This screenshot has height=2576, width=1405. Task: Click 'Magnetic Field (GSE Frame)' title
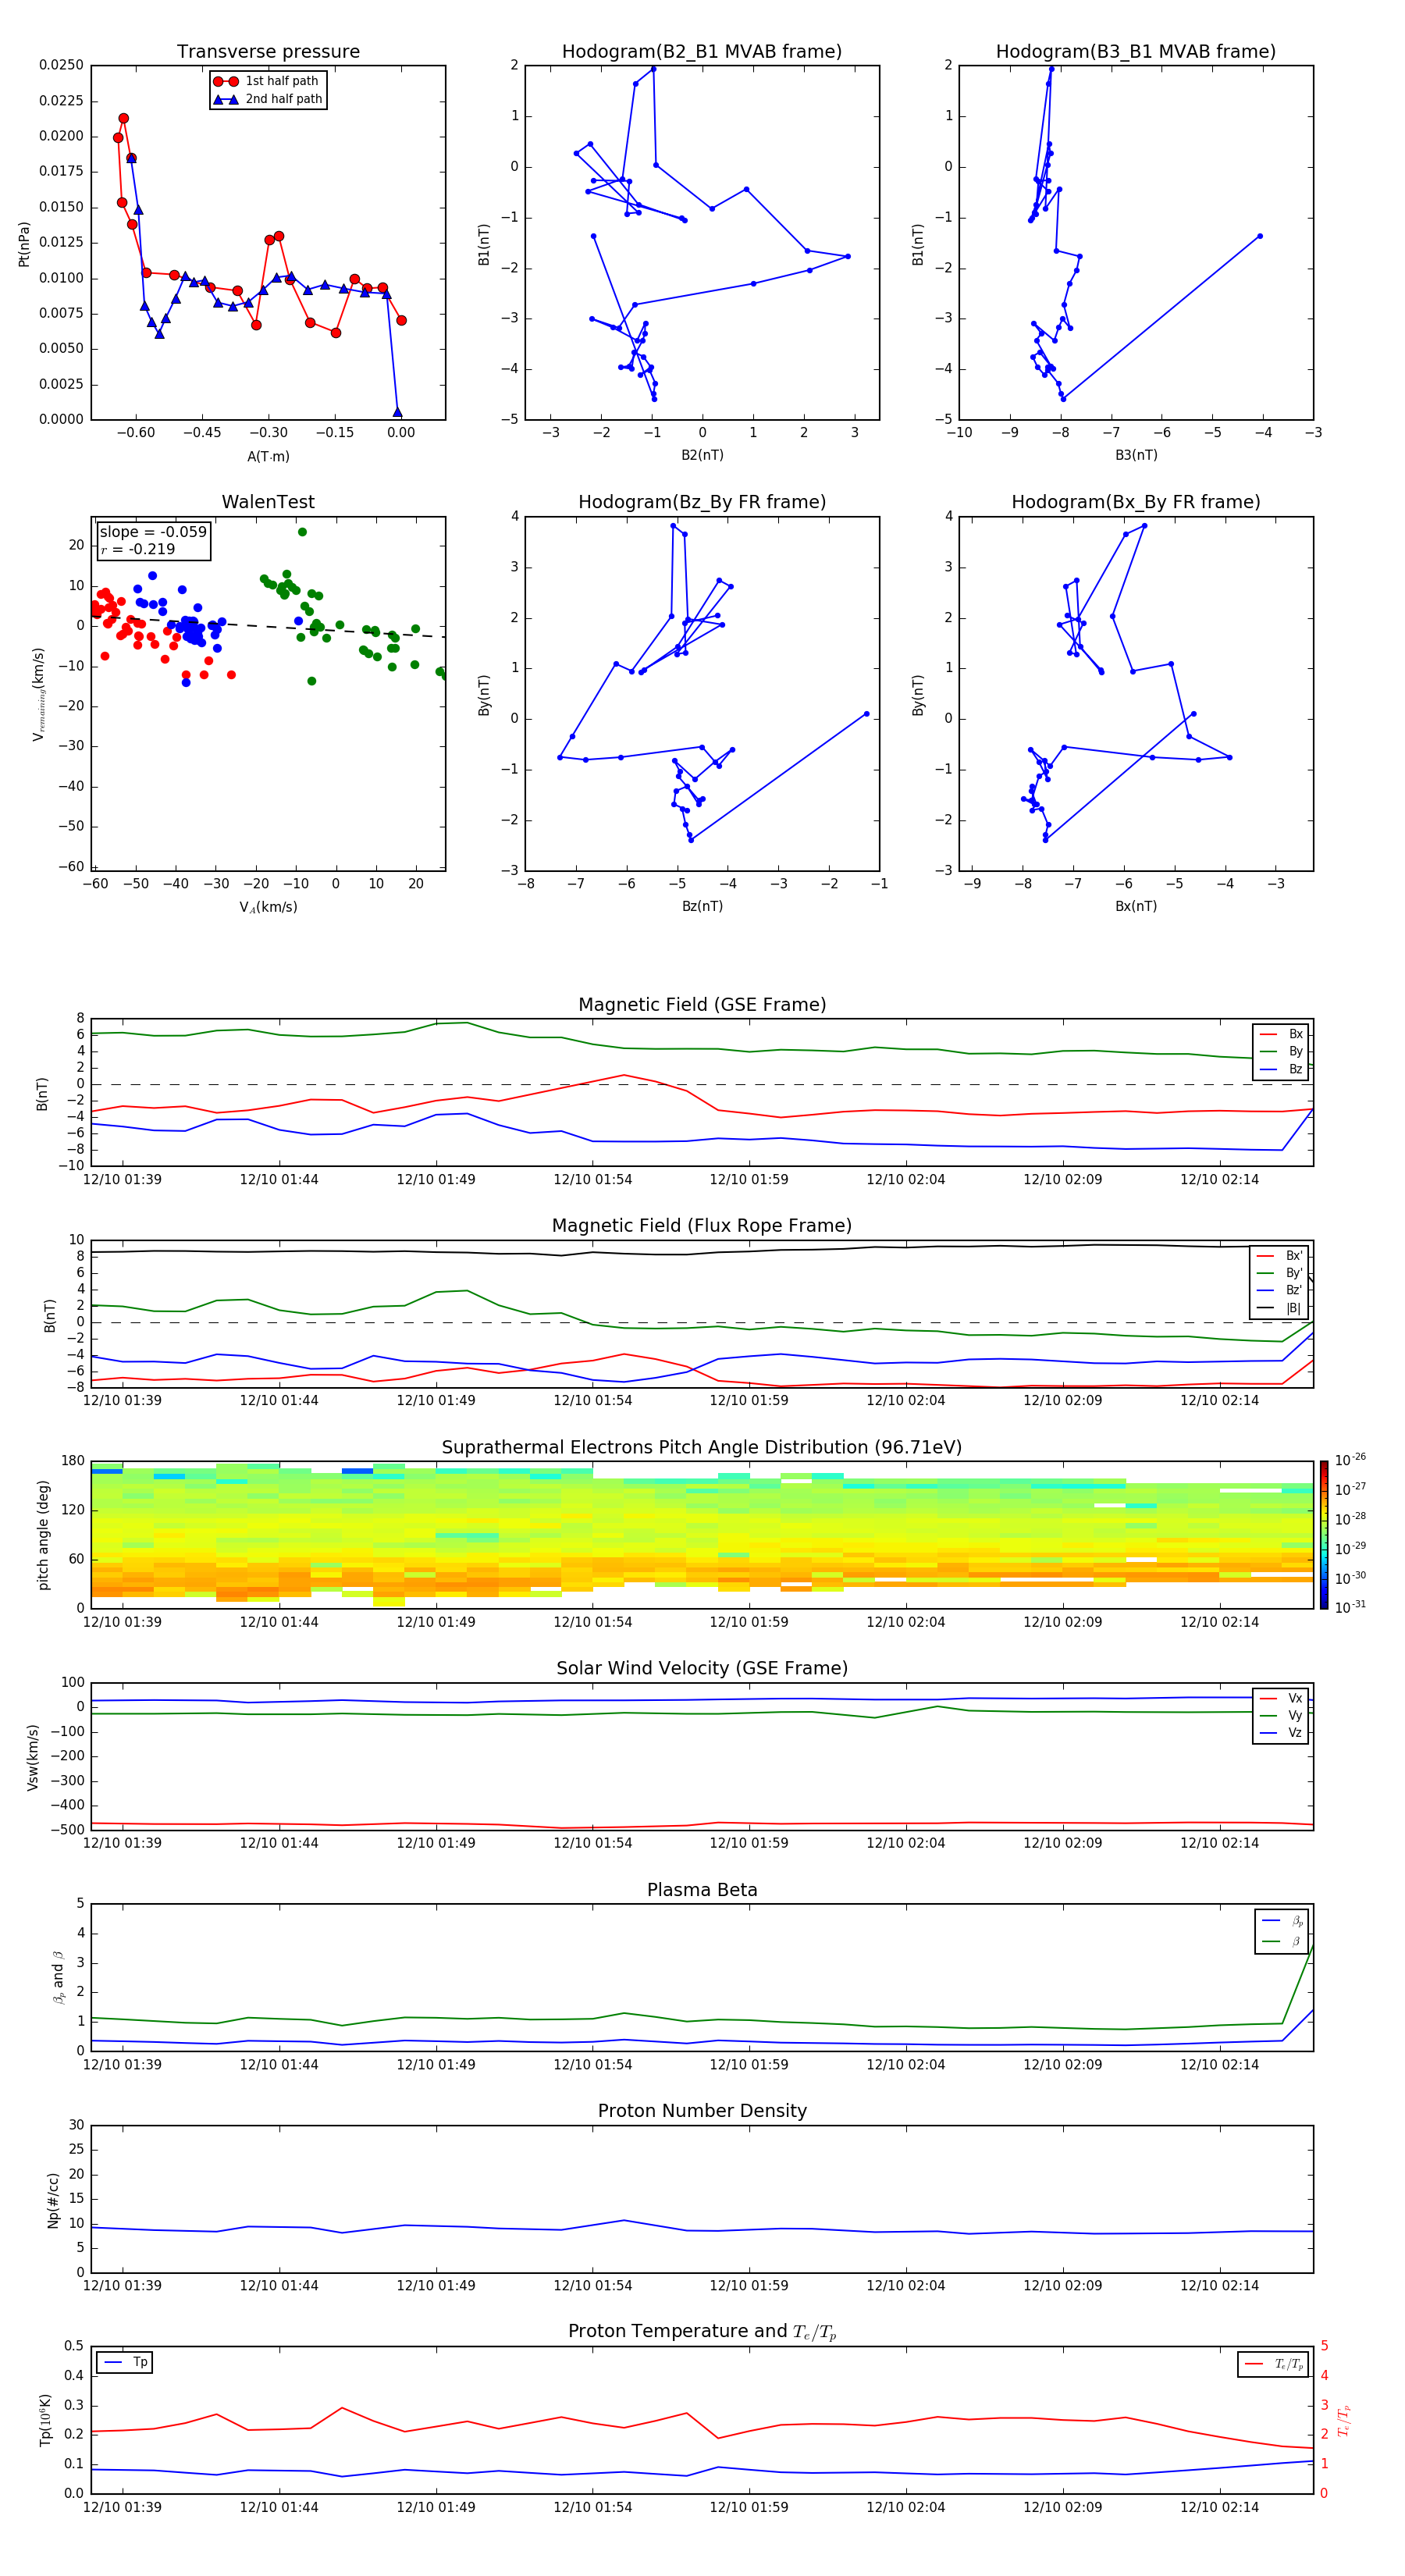click(x=702, y=1005)
